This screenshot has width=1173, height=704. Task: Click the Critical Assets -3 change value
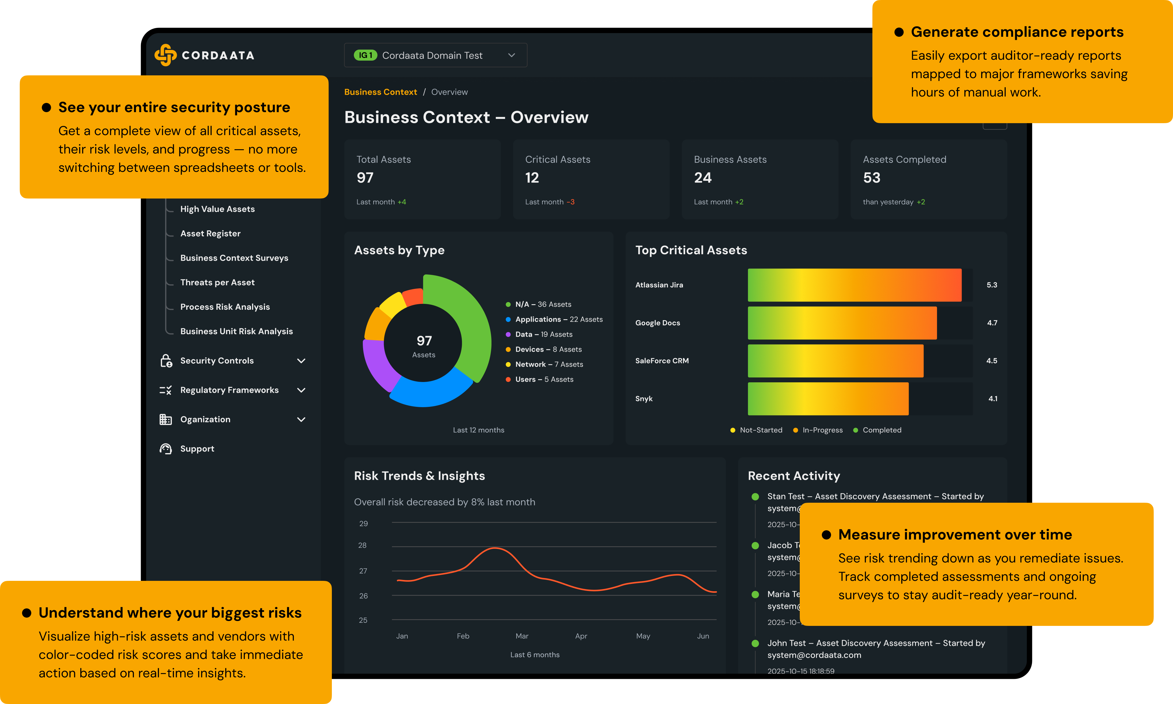tap(570, 202)
